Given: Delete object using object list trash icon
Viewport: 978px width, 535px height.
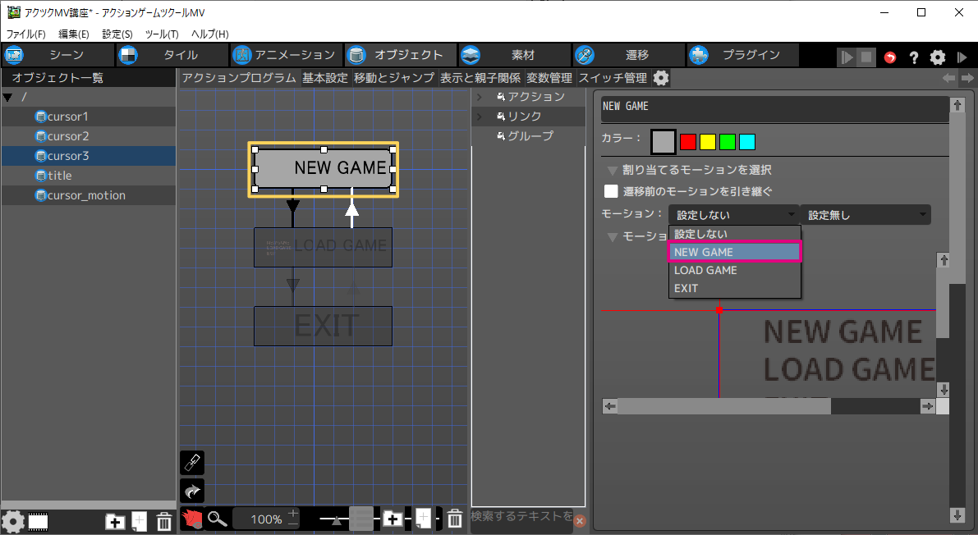Looking at the screenshot, I should [x=164, y=521].
